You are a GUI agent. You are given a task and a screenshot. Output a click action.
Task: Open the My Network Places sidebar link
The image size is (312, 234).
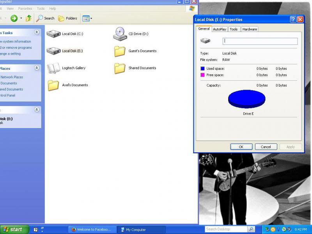[12, 77]
